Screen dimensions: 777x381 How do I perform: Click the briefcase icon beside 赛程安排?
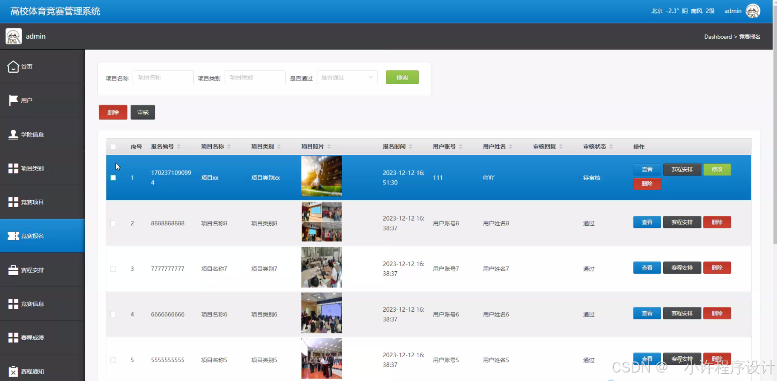click(13, 270)
